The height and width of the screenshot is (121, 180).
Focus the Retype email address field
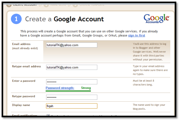coord(72,67)
